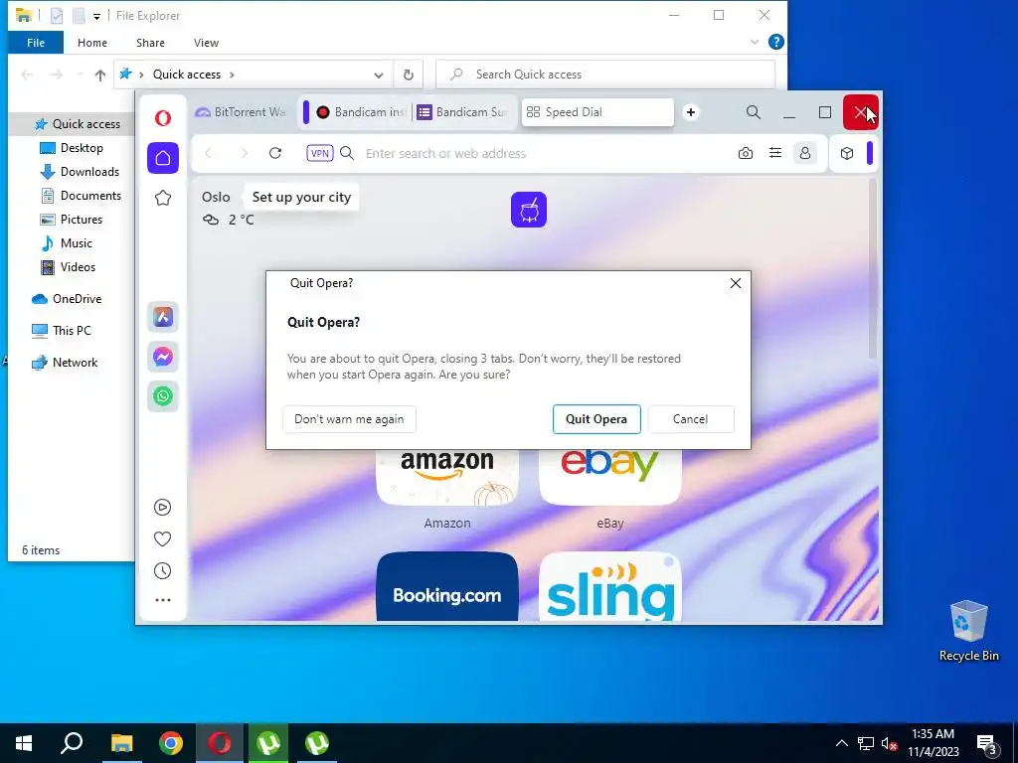Open the action center notifications icon
The height and width of the screenshot is (763, 1018).
pyautogui.click(x=987, y=743)
